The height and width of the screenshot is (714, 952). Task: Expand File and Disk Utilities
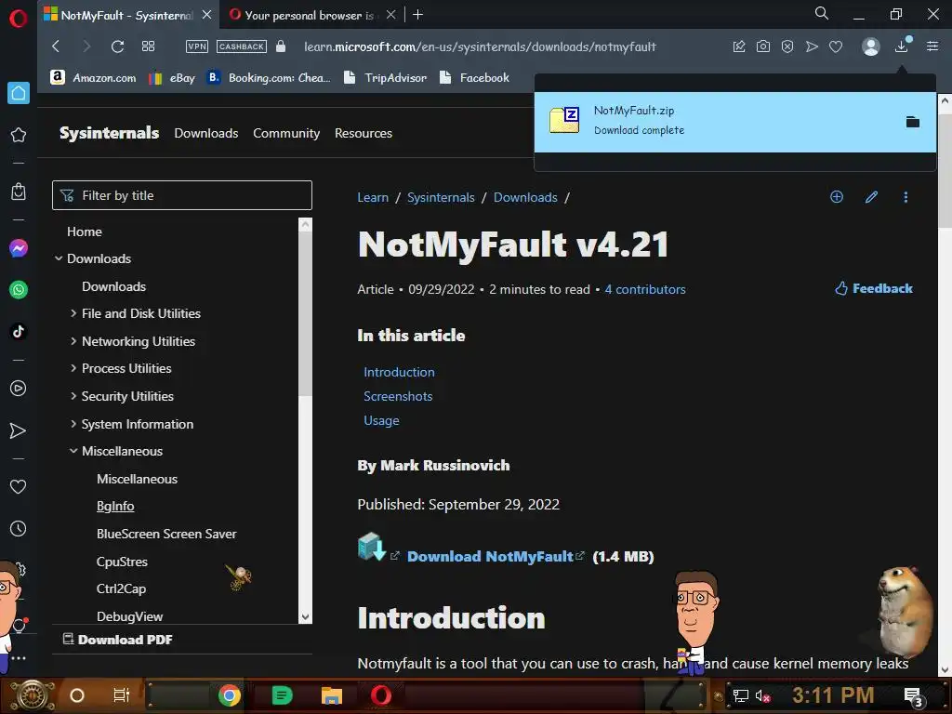click(73, 313)
